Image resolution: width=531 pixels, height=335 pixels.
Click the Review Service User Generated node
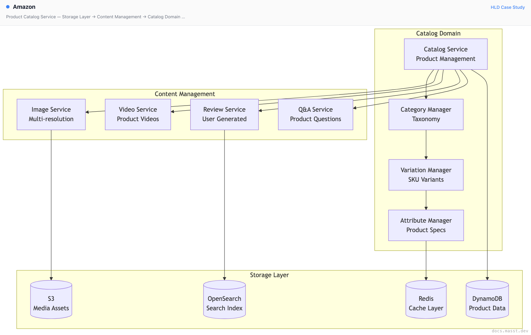pos(225,114)
